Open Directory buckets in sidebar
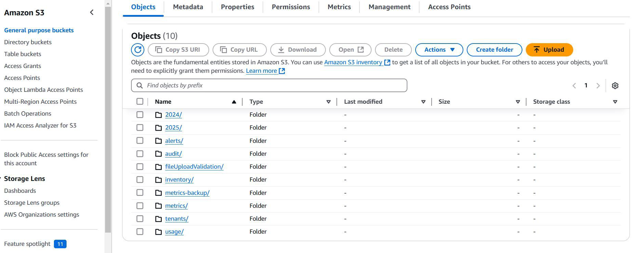 (28, 42)
